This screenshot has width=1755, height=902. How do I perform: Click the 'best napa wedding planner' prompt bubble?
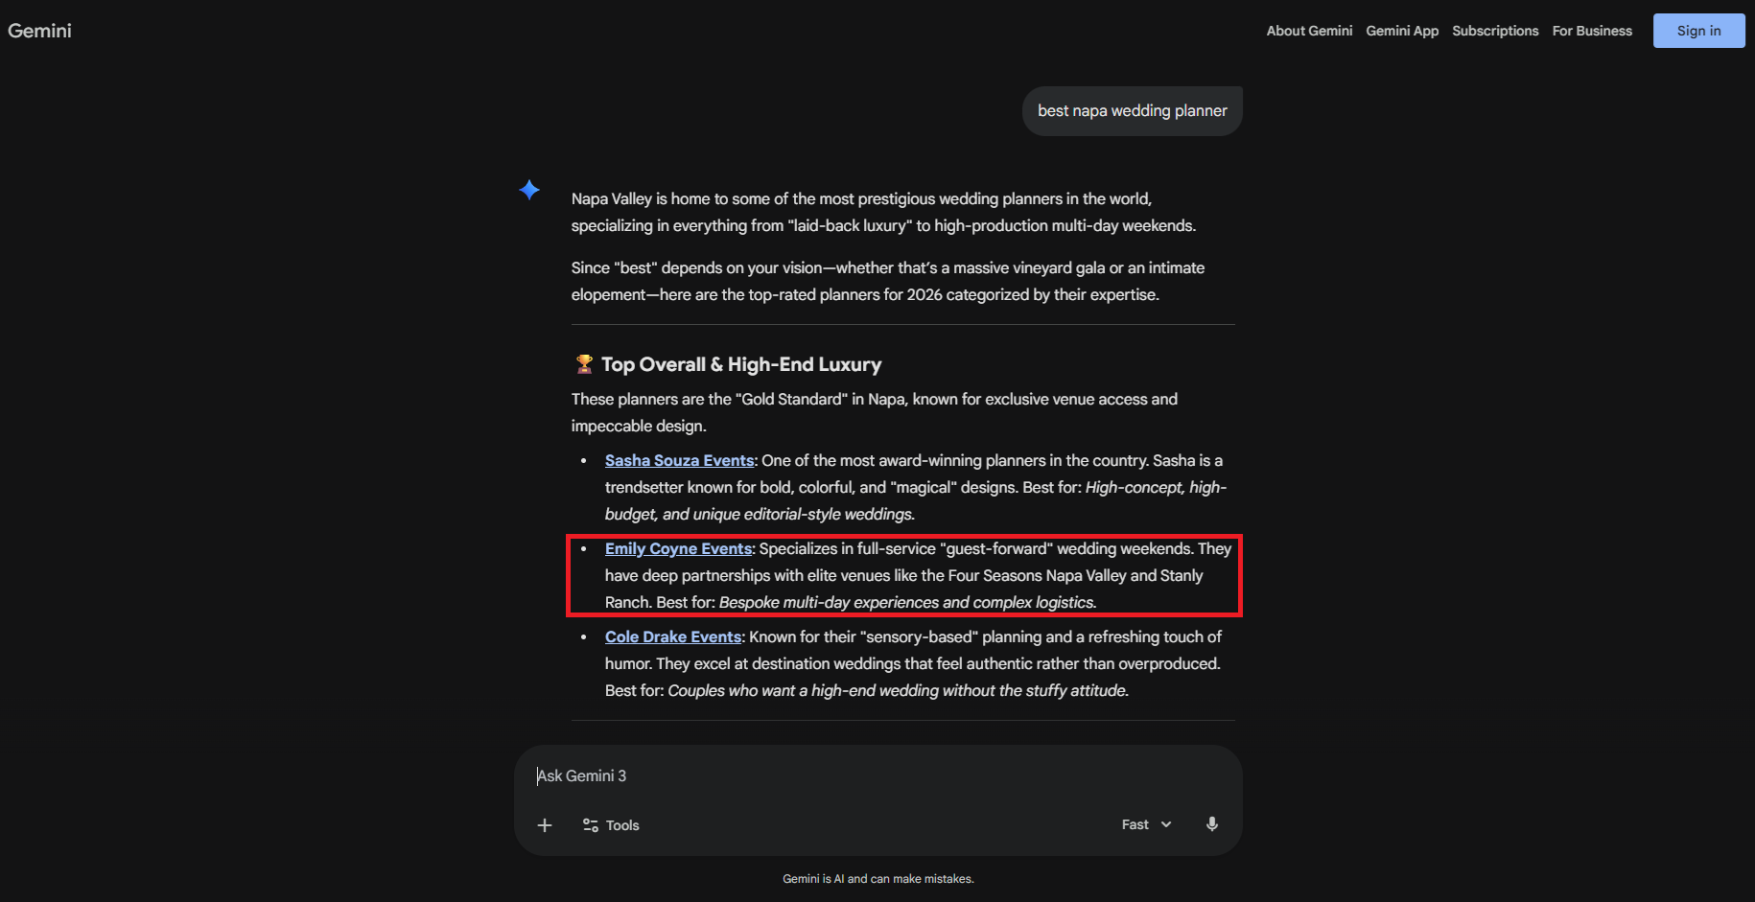(1132, 111)
